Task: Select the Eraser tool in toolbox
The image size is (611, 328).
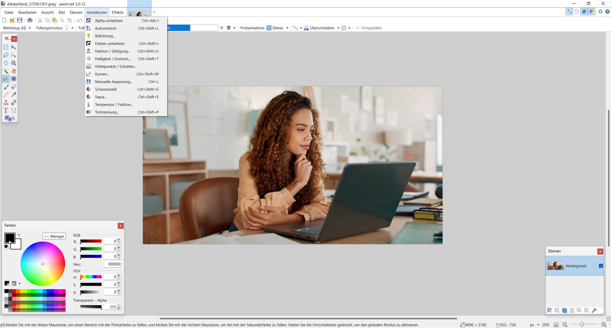Action: [x=14, y=87]
